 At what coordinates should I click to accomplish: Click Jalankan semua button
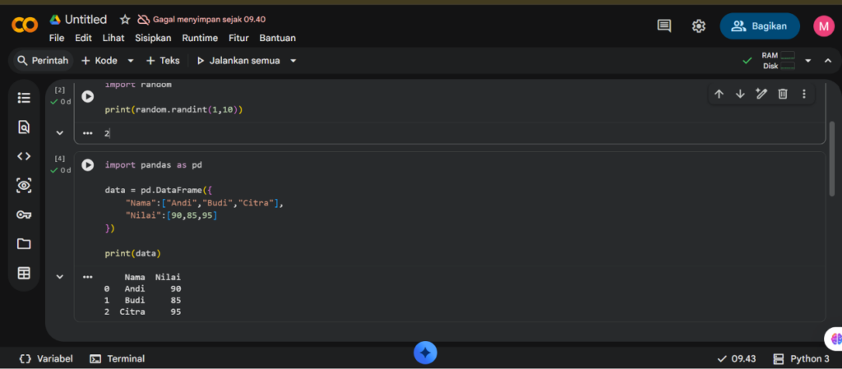click(x=238, y=61)
